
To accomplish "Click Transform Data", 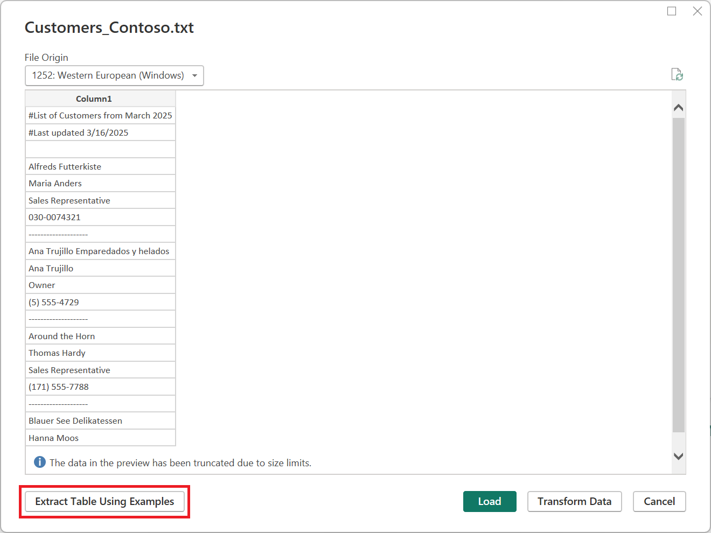I will click(574, 501).
